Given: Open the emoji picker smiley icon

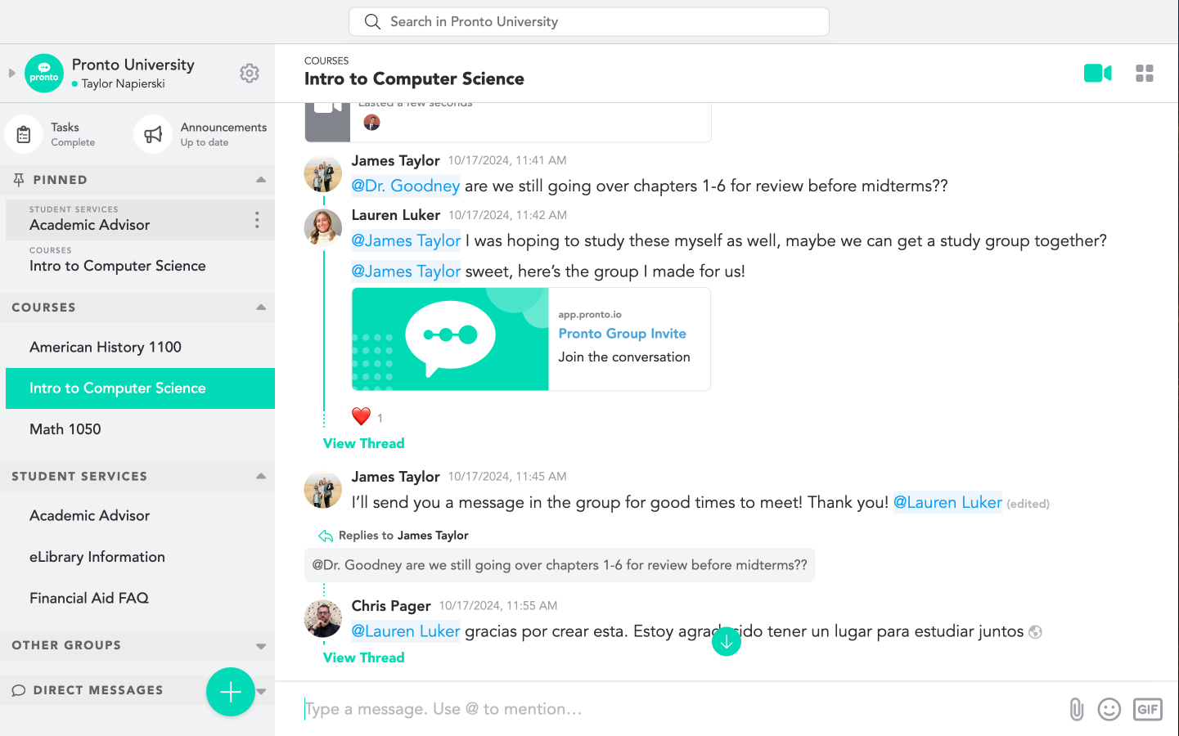Looking at the screenshot, I should 1109,709.
